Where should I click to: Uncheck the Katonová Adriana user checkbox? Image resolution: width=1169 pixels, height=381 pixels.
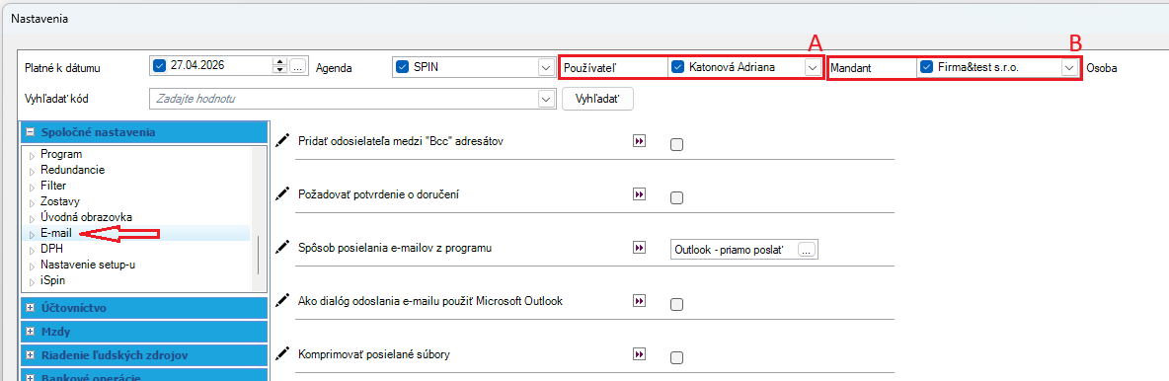677,67
